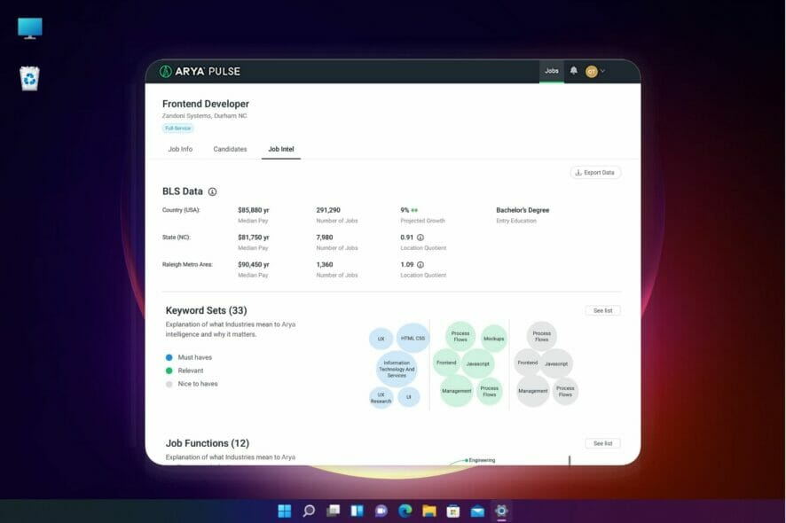Open Settings gear in taskbar
The height and width of the screenshot is (523, 786).
[501, 511]
